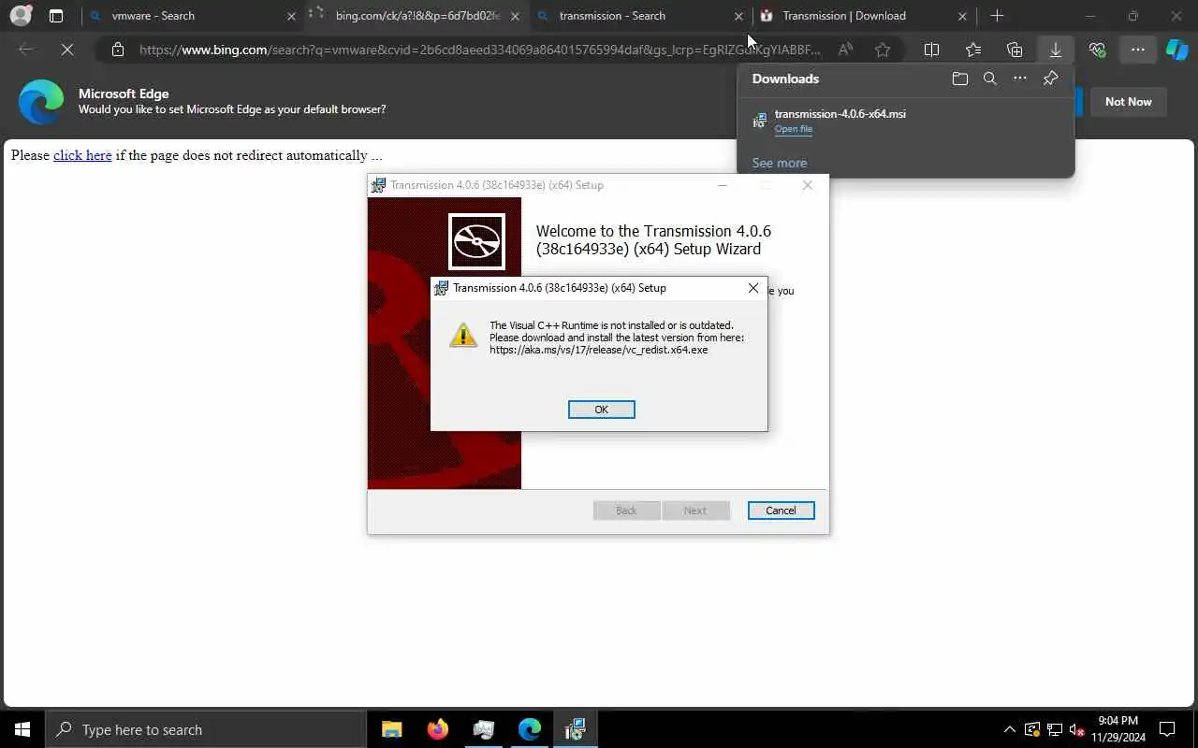Open Microsoft Edge taskbar icon
This screenshot has width=1198, height=748.
(x=530, y=729)
